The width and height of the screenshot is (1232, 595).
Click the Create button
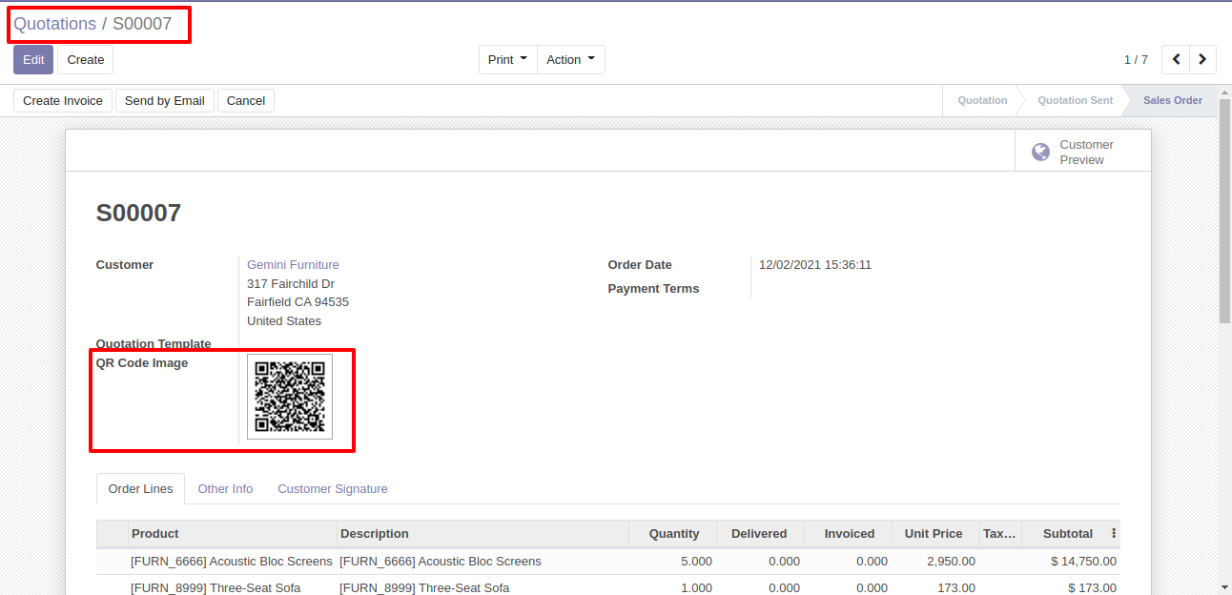pos(85,60)
